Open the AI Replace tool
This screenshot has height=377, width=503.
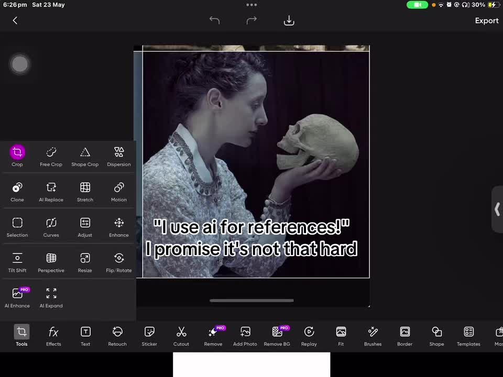51,192
